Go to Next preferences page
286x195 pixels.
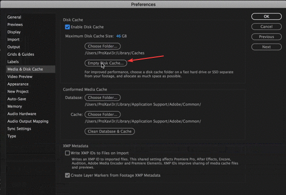point(266,47)
